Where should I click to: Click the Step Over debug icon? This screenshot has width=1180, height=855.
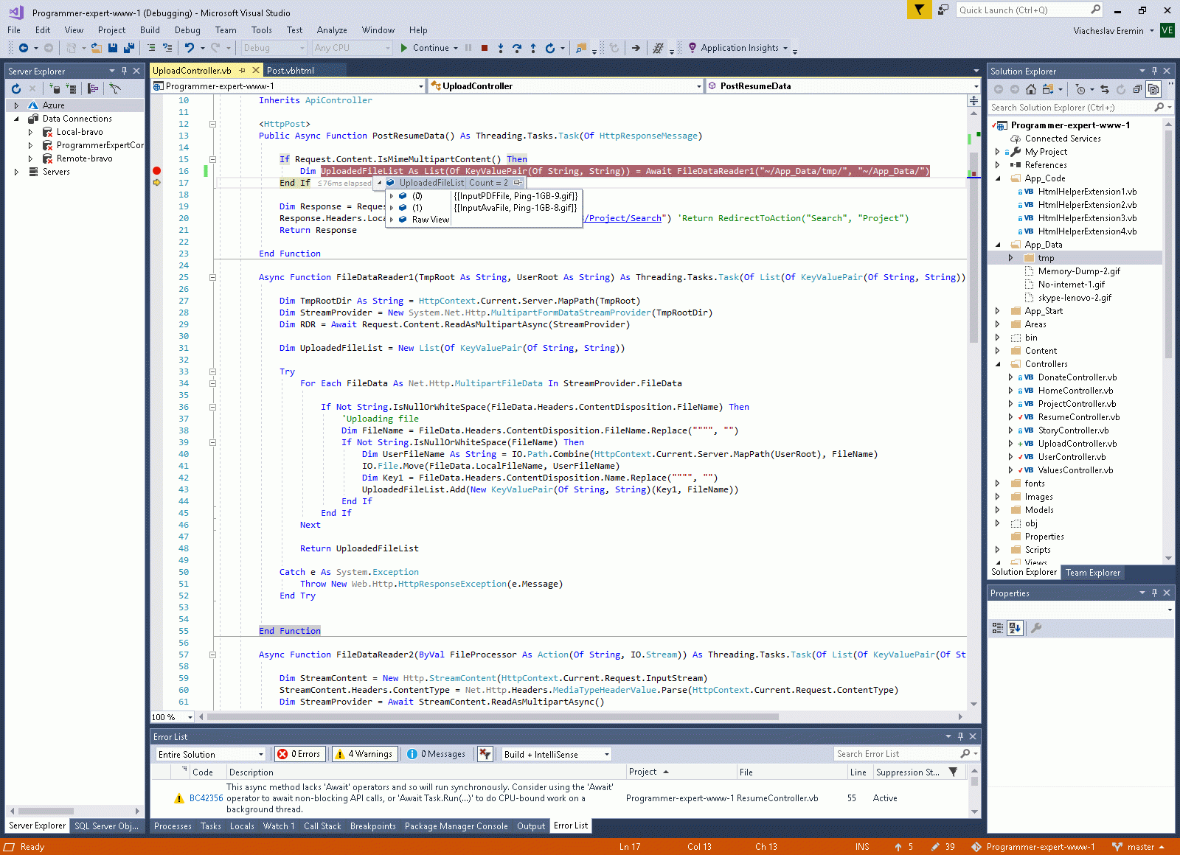click(x=517, y=48)
